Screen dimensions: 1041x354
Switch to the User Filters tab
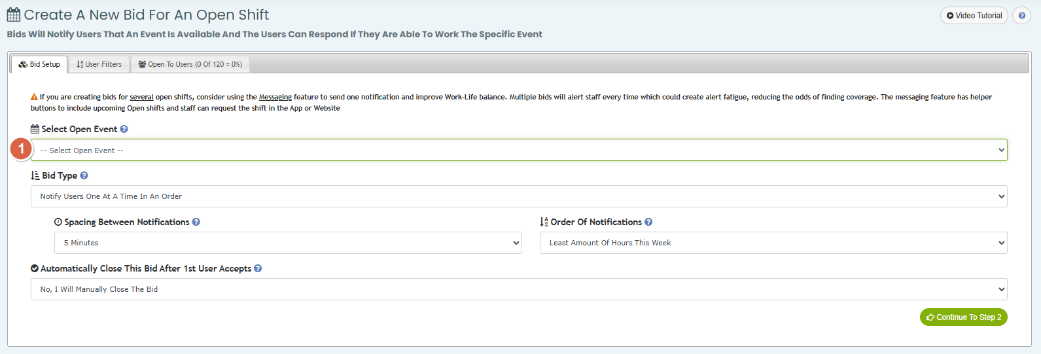tap(99, 64)
